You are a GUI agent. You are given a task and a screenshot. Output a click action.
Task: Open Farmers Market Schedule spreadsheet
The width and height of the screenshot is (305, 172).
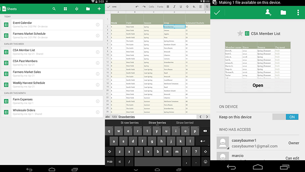coord(52,36)
